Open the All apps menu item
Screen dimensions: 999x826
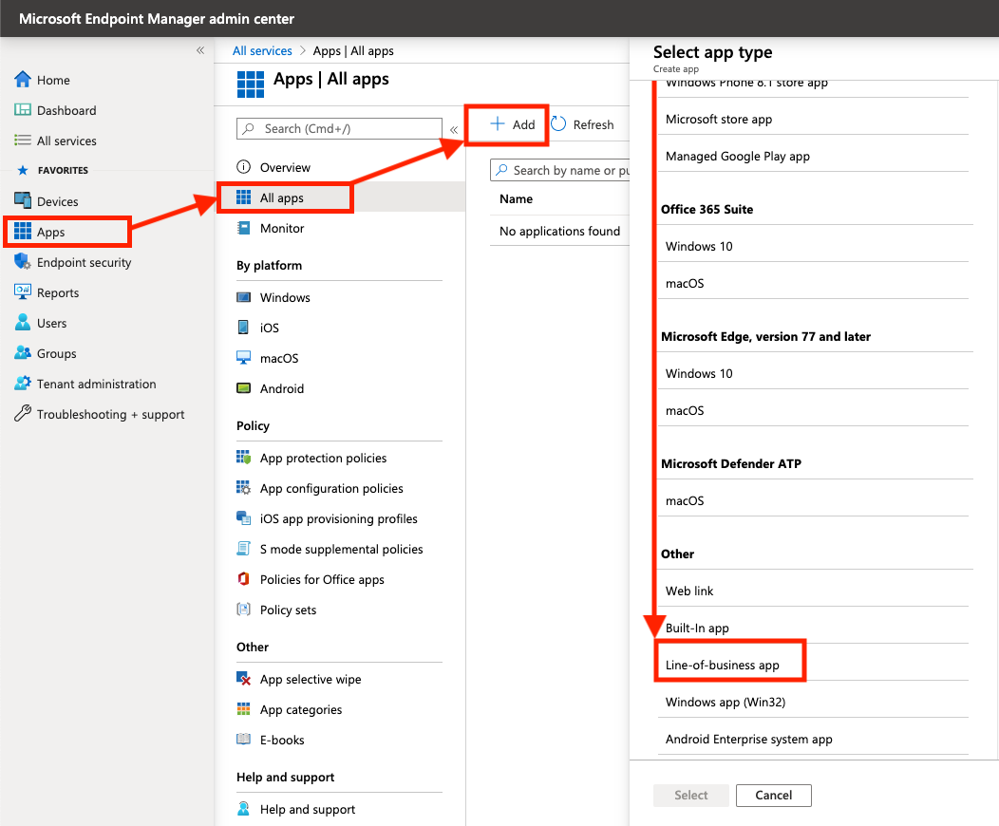click(x=282, y=198)
